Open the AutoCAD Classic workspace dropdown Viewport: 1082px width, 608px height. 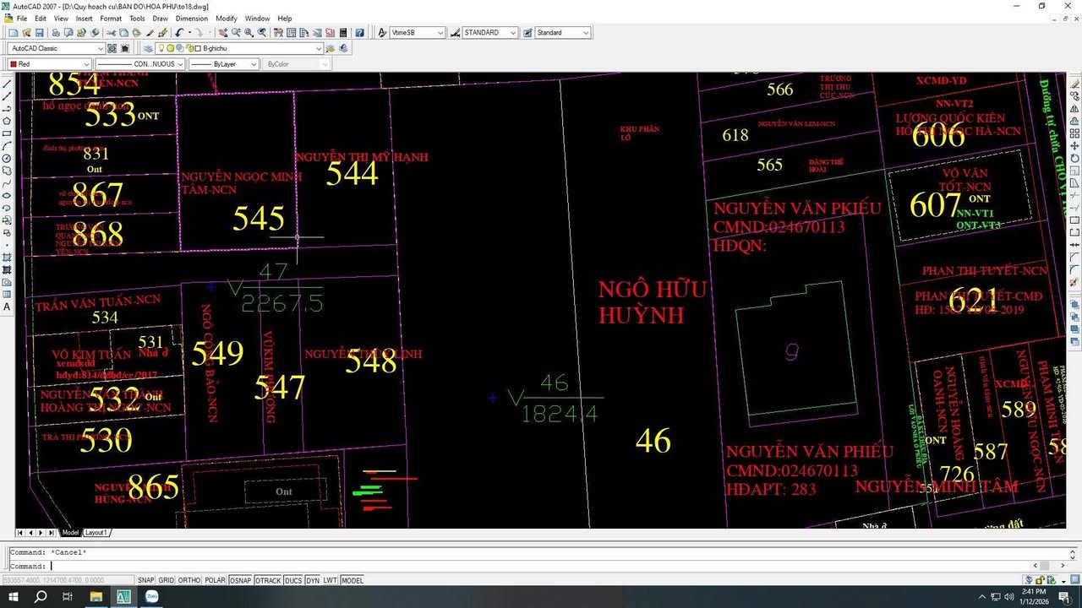click(101, 49)
